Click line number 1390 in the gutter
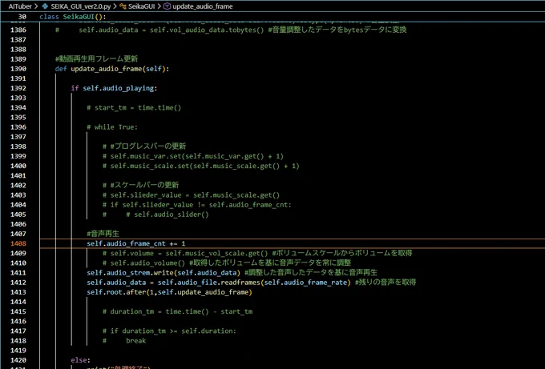Image resolution: width=545 pixels, height=369 pixels. (x=18, y=69)
